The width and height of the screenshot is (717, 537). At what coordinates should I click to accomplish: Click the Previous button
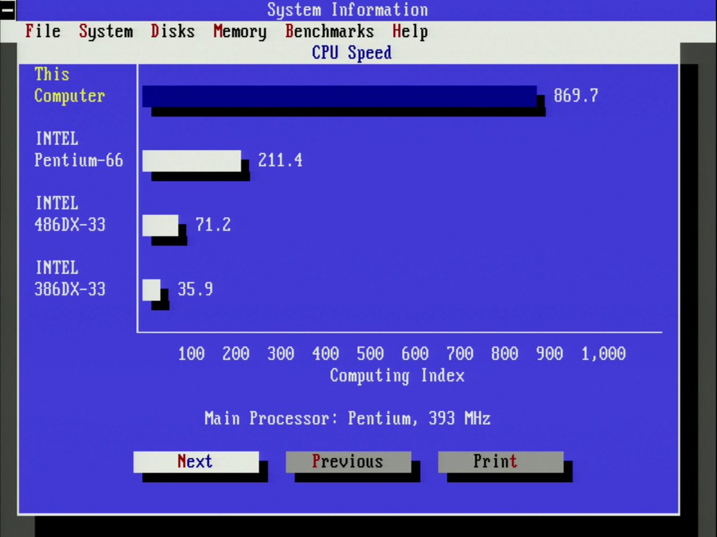[348, 462]
